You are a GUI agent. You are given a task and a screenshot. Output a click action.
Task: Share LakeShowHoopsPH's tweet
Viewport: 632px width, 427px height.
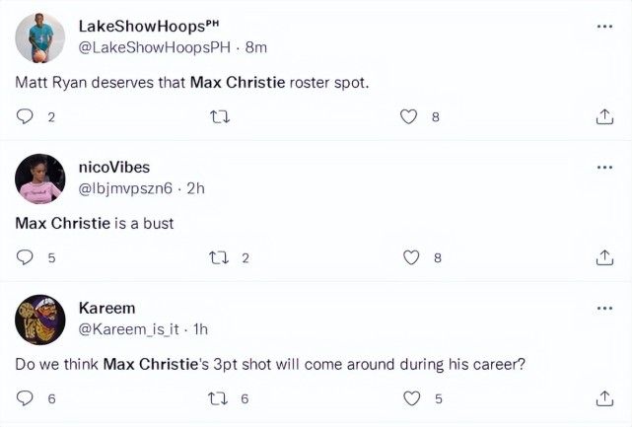(604, 116)
